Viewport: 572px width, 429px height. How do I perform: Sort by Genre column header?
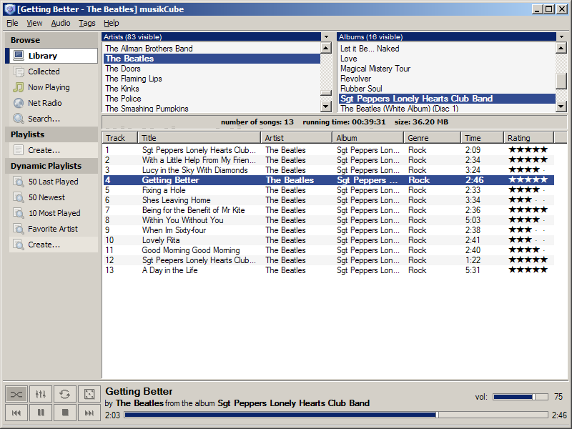click(433, 138)
